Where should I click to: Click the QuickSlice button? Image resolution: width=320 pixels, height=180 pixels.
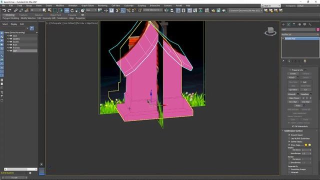pyautogui.click(x=293, y=89)
